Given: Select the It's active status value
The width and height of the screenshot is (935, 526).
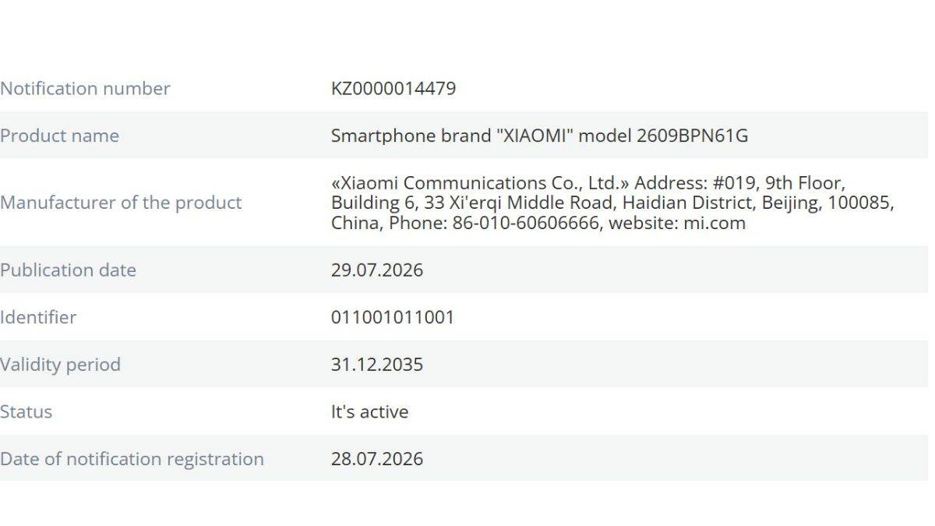Looking at the screenshot, I should 369,411.
